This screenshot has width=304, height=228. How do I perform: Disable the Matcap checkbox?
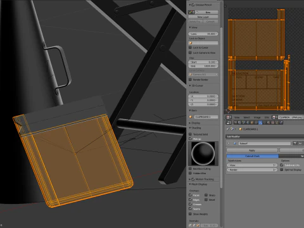point(190,139)
